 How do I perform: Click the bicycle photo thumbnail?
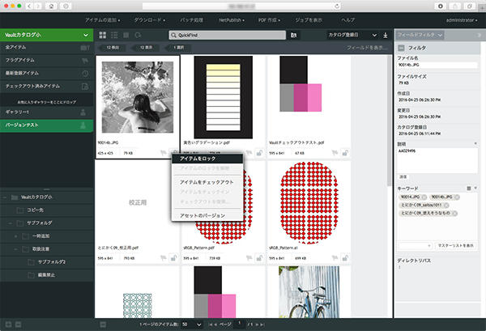[x=309, y=291]
